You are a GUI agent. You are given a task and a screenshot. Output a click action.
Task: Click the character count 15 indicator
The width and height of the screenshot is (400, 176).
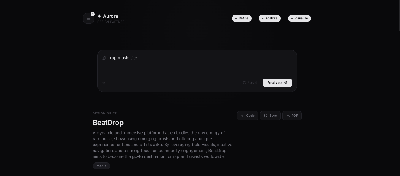(x=104, y=84)
